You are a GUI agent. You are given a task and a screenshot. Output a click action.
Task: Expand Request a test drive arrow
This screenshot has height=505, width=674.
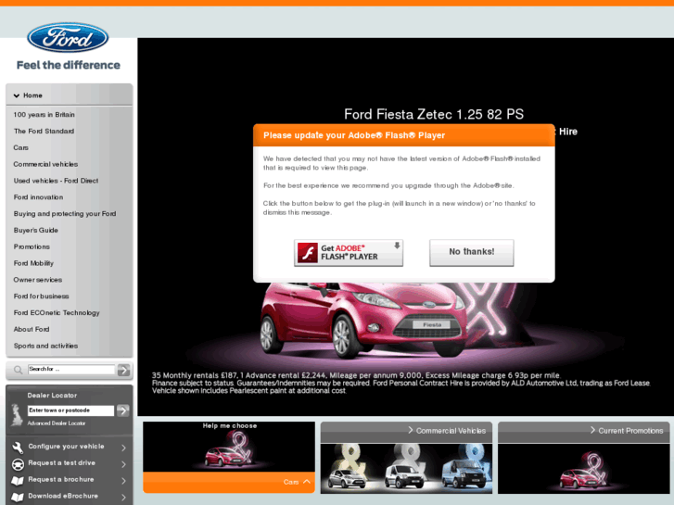pyautogui.click(x=123, y=464)
